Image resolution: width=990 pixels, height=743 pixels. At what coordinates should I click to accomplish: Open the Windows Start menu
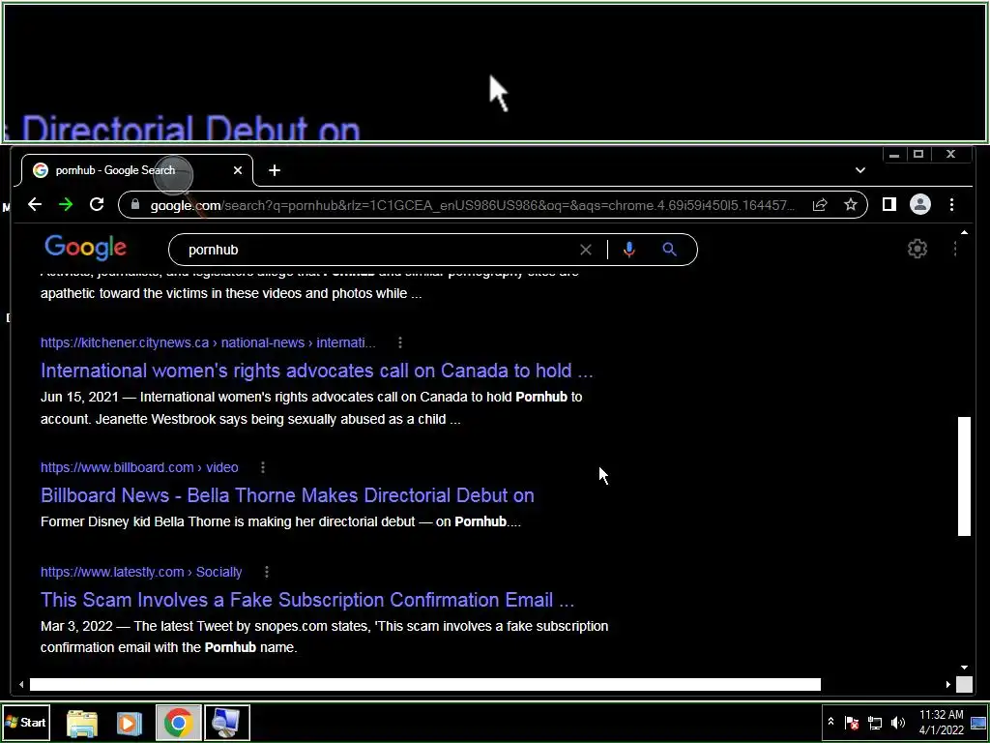[x=26, y=722]
